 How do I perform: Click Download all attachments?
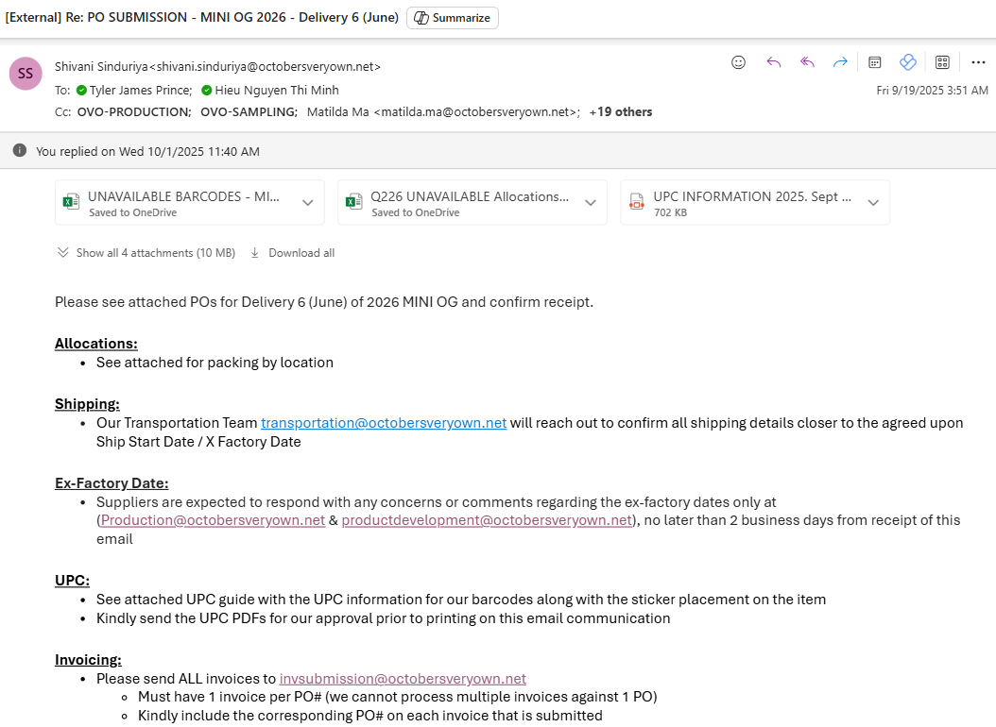click(293, 253)
